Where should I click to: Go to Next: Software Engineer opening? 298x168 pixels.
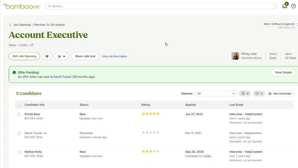coord(279,24)
